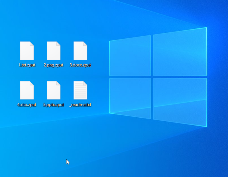Click the "_readme.txt" filename label
The image size is (228, 177).
pos(80,105)
